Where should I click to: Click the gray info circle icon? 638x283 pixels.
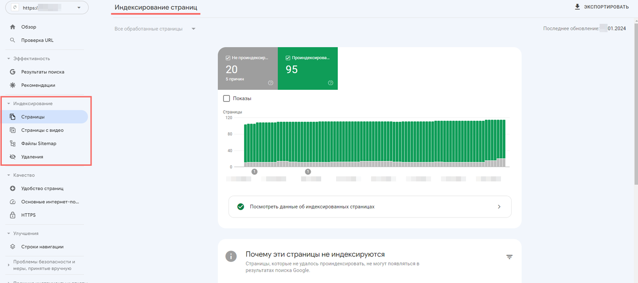[x=231, y=256]
